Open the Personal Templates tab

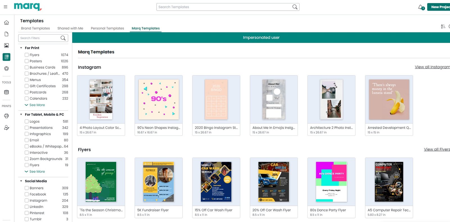pyautogui.click(x=107, y=28)
